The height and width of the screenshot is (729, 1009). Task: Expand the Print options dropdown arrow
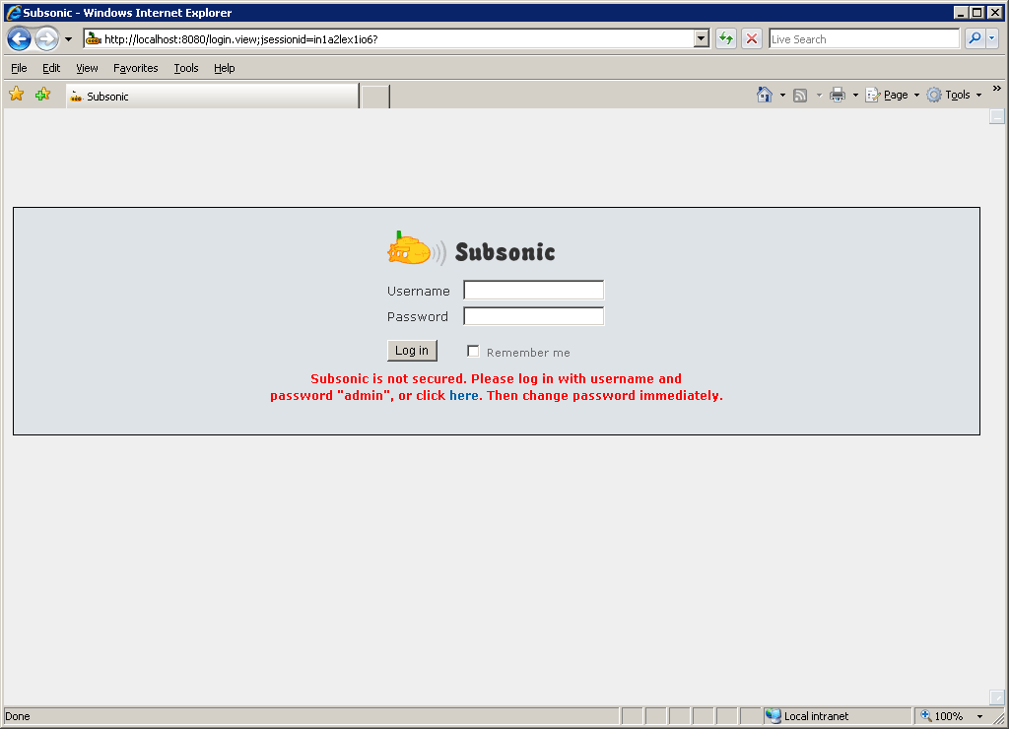[855, 96]
